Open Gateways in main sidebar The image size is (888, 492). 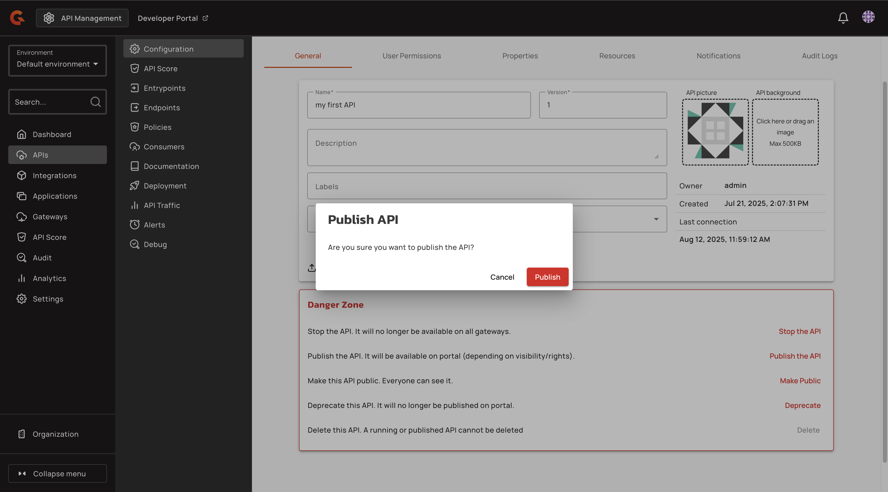click(x=50, y=216)
